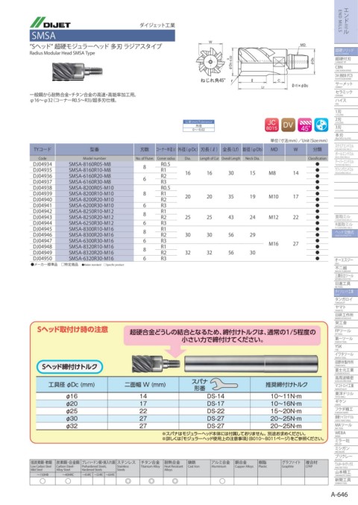Click the blue coolant-hole badge icon

(x=321, y=125)
